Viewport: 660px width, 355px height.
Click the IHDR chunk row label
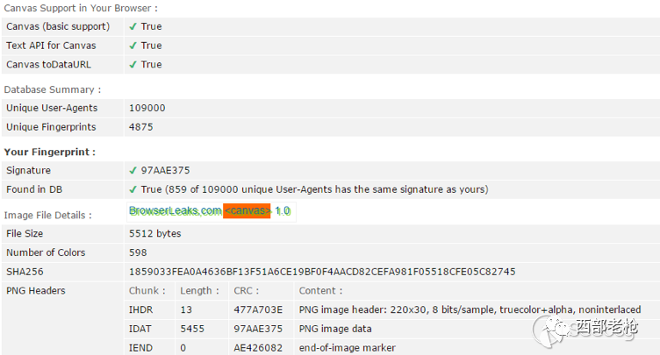(140, 309)
